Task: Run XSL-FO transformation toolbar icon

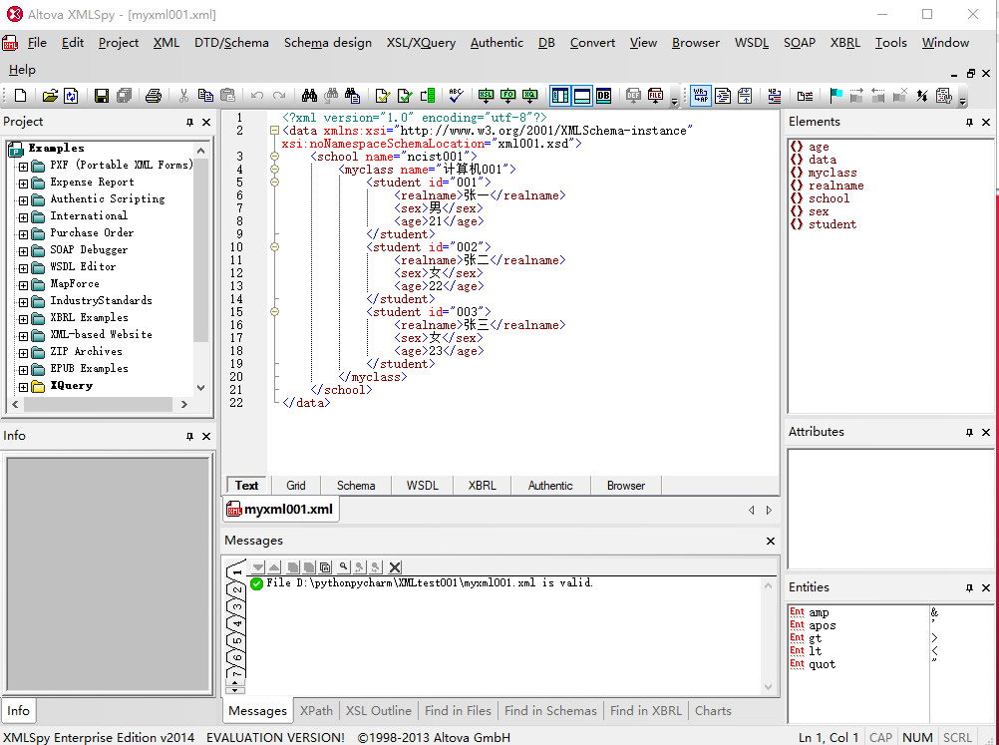Action: tap(507, 96)
